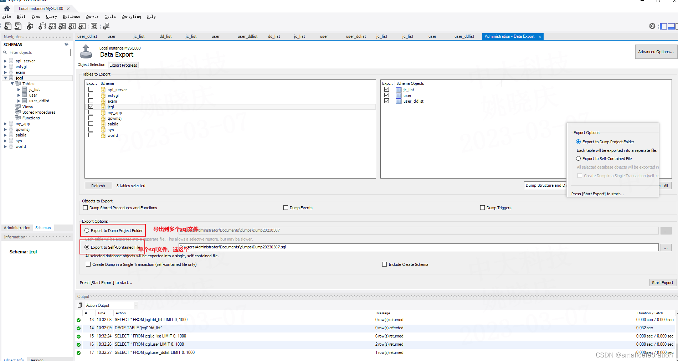Select the Export to Dump Project Folder radio button
This screenshot has height=361, width=678.
[x=86, y=230]
